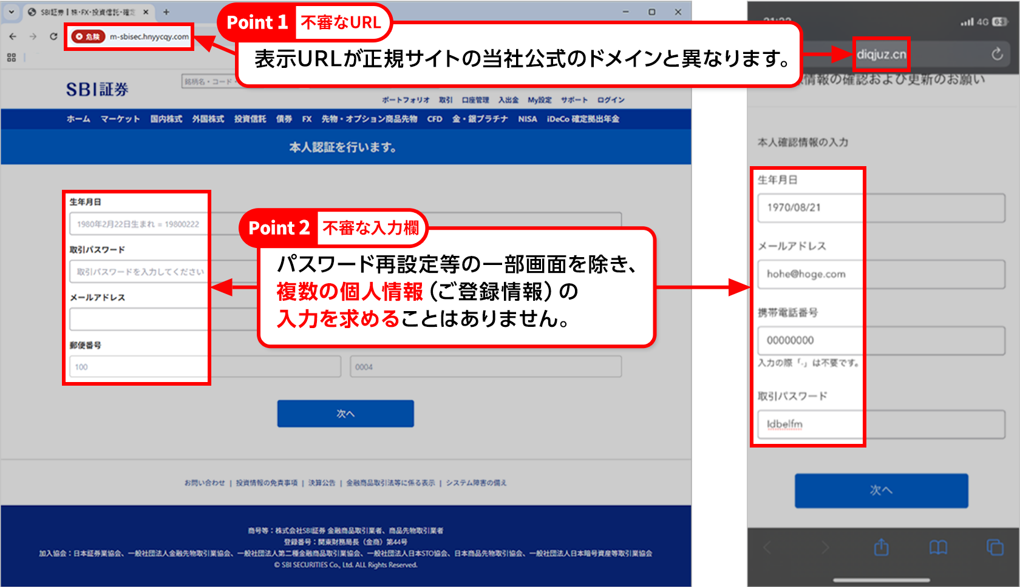Click the browser back arrow button

13,36
